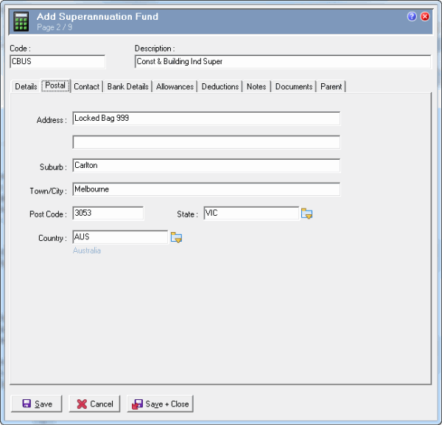Viewport: 442px width, 425px height.
Task: Click the Cancel button
Action: click(94, 404)
